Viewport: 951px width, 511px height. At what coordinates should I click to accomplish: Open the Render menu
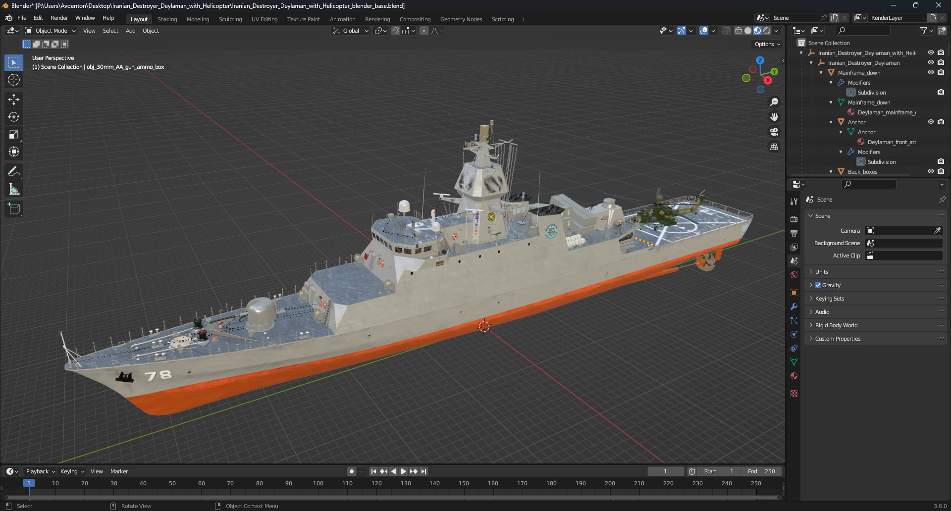click(59, 18)
